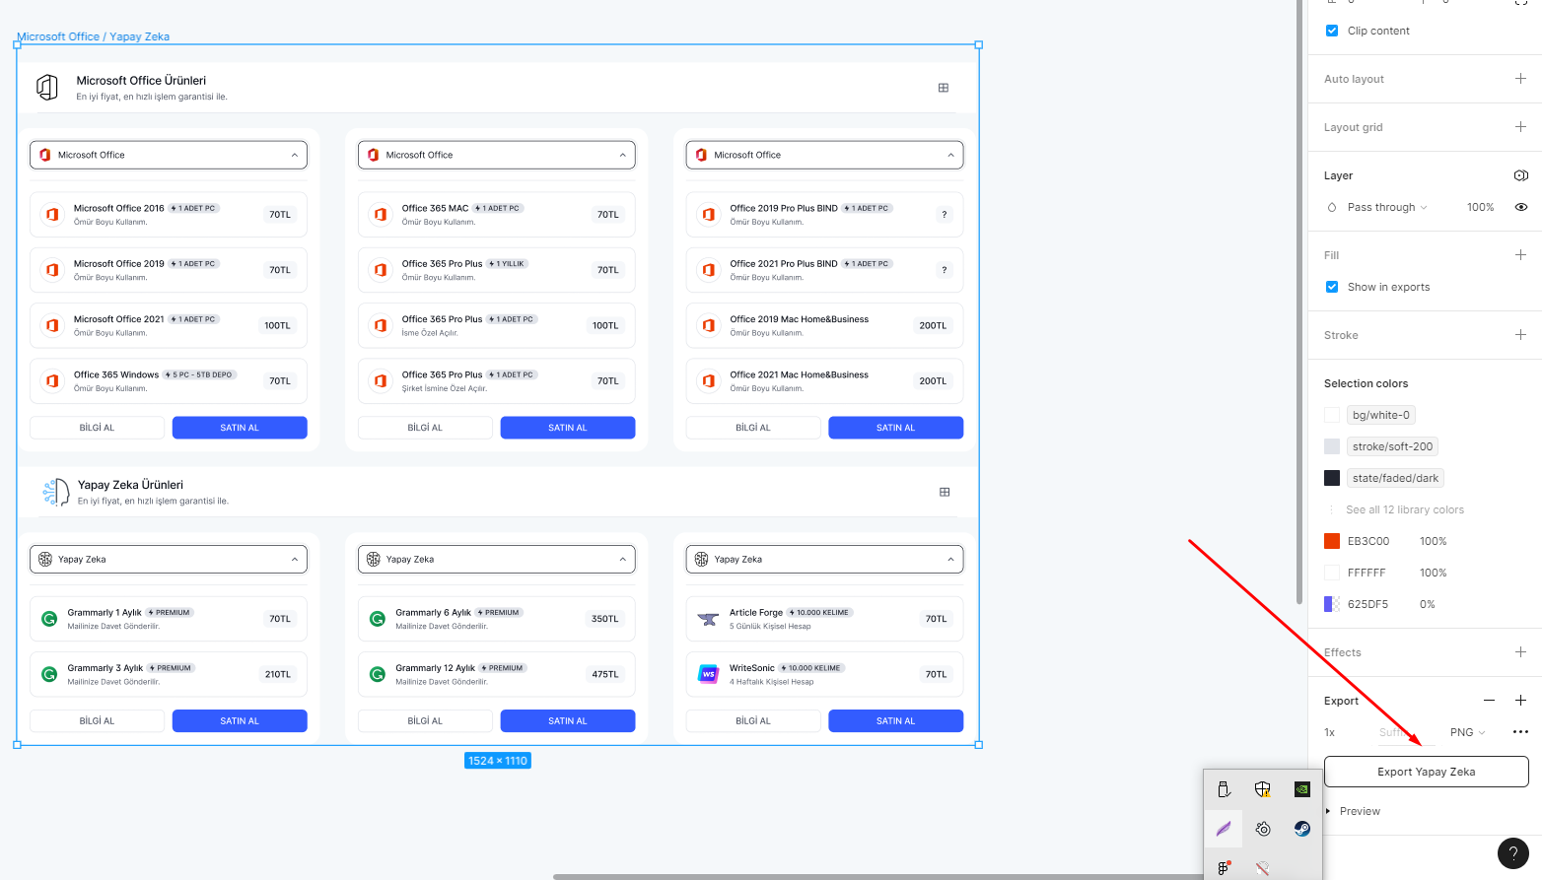Click SATIN AL below Grammarly 12 Aylık row
Image resolution: width=1542 pixels, height=880 pixels.
pyautogui.click(x=568, y=721)
